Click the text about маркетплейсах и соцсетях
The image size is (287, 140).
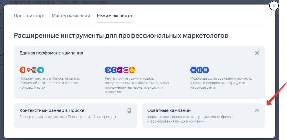pyautogui.click(x=137, y=85)
